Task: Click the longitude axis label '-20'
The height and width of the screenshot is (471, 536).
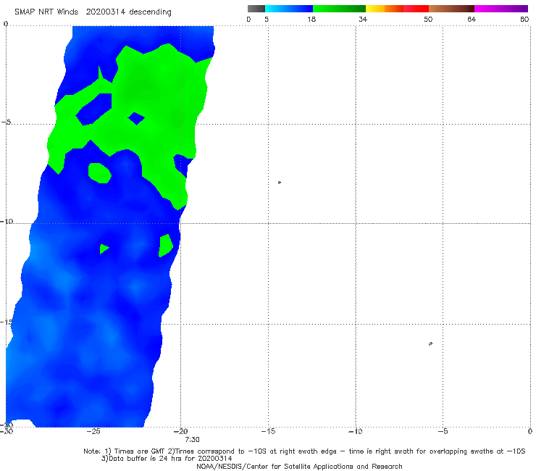Action: tap(180, 431)
